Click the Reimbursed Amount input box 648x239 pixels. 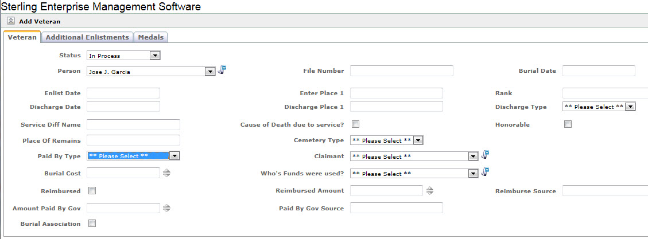386,190
